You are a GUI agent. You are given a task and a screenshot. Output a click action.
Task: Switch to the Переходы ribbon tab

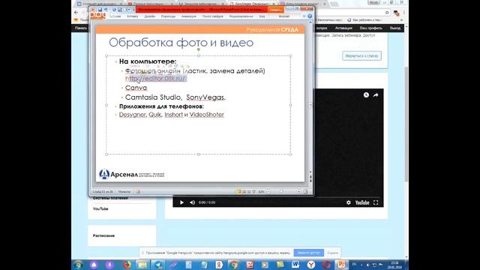click(x=168, y=16)
